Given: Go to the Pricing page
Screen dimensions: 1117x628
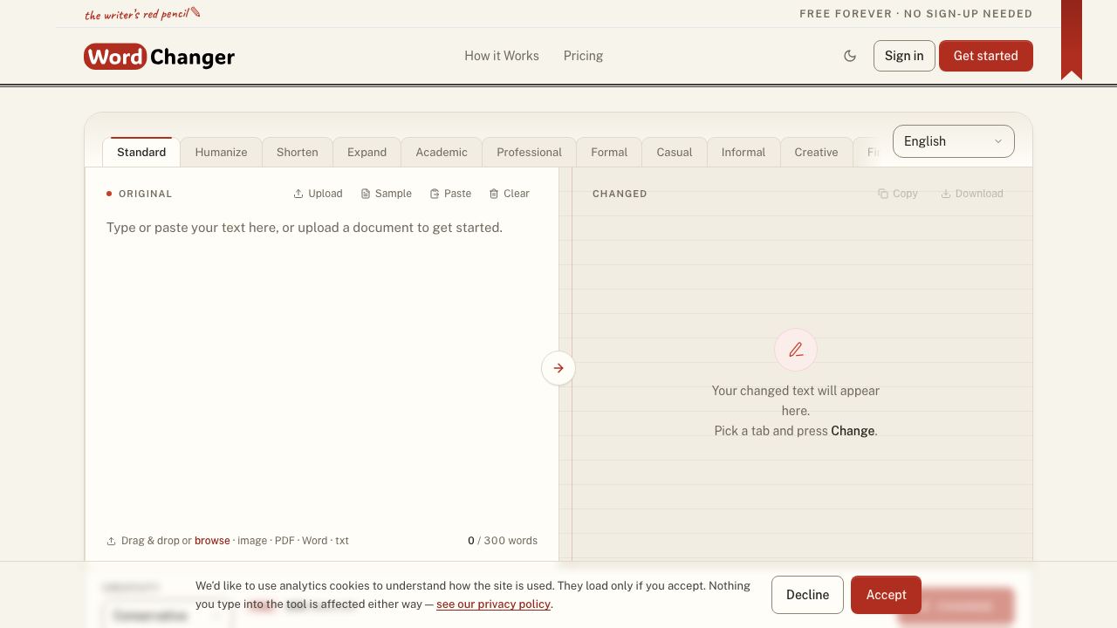Looking at the screenshot, I should tap(583, 56).
